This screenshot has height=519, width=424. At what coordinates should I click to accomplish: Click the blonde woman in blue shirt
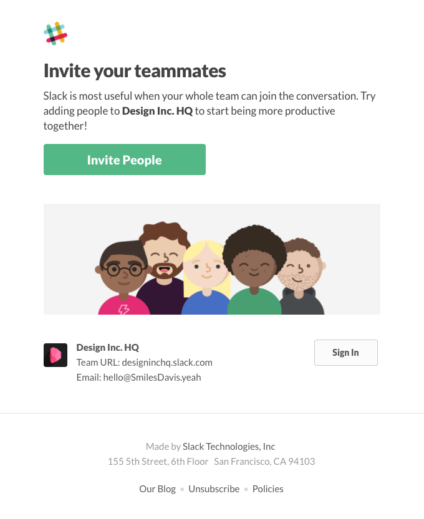207,278
